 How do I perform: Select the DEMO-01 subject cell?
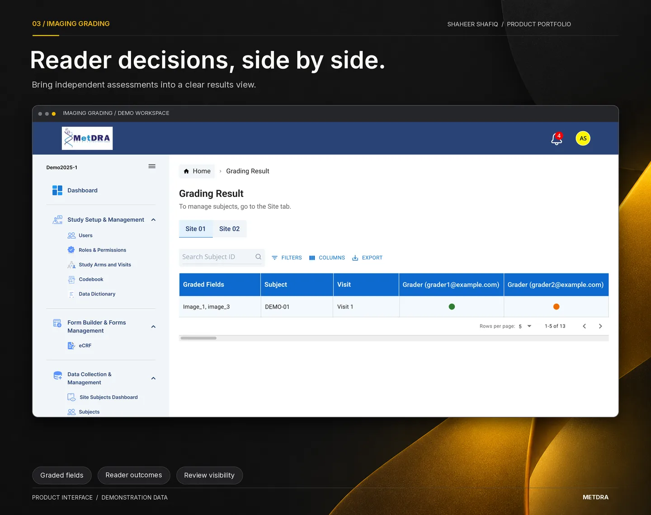tap(297, 307)
